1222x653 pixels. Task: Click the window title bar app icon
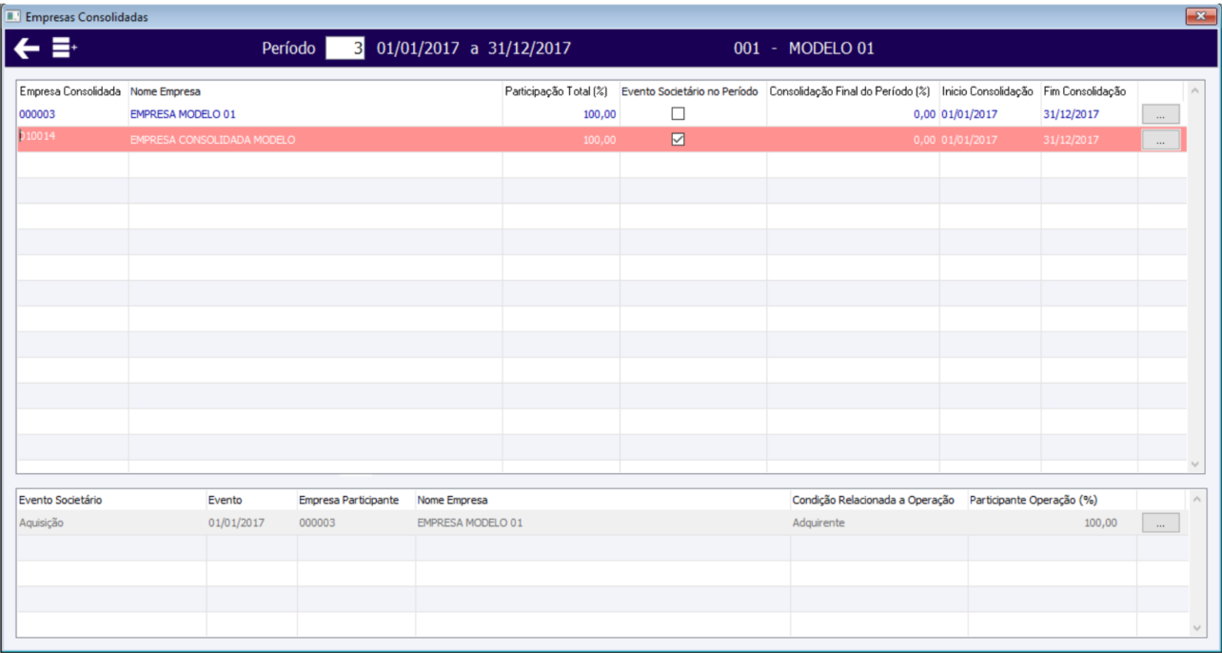[x=13, y=16]
